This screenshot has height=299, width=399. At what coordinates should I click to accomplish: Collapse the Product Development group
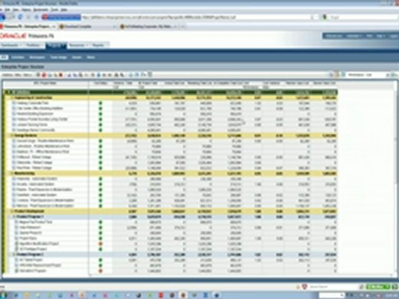(12, 211)
